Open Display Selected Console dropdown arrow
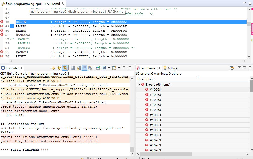The height and width of the screenshot is (159, 253). 109,68
